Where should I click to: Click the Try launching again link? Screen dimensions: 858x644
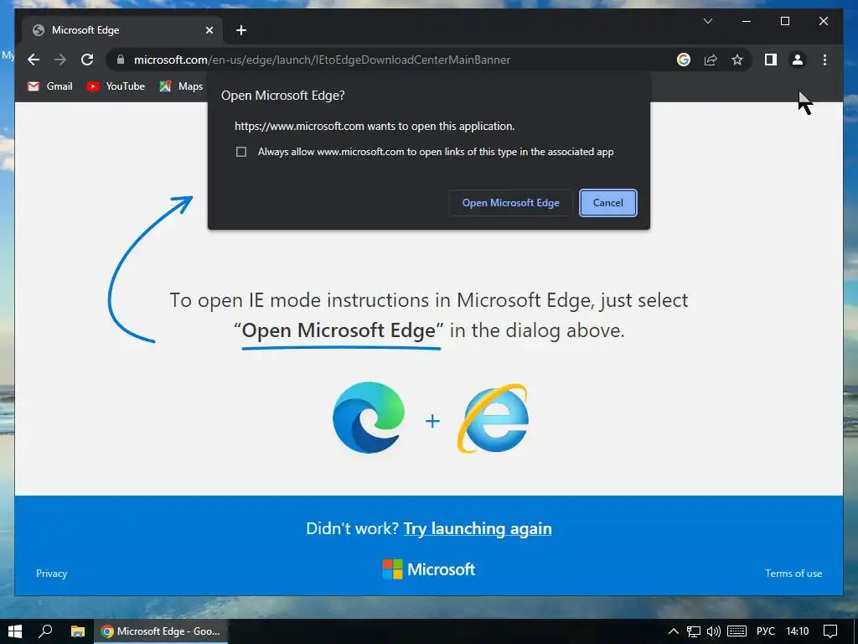pyautogui.click(x=478, y=528)
